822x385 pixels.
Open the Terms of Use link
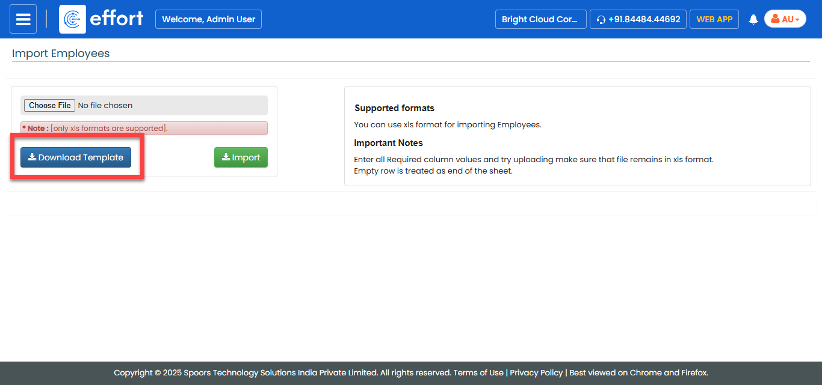pyautogui.click(x=478, y=372)
